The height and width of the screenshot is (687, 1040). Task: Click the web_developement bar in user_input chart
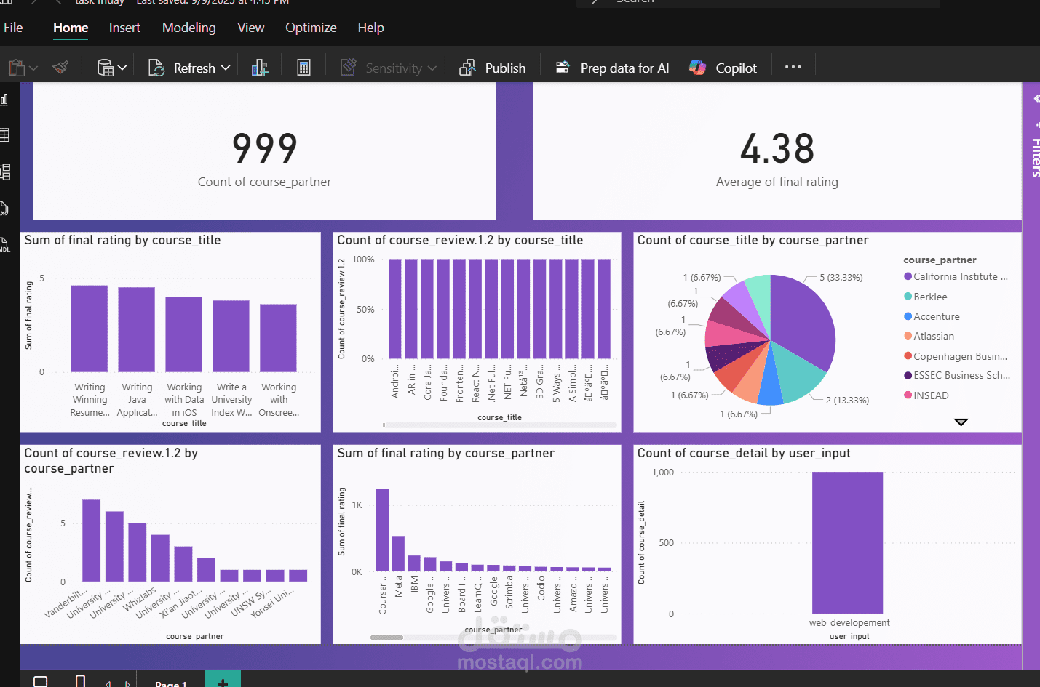coord(847,542)
